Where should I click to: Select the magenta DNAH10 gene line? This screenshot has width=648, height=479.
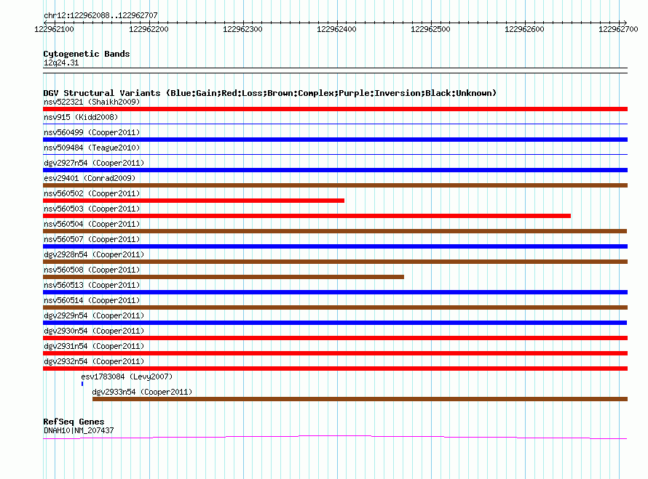click(335, 438)
